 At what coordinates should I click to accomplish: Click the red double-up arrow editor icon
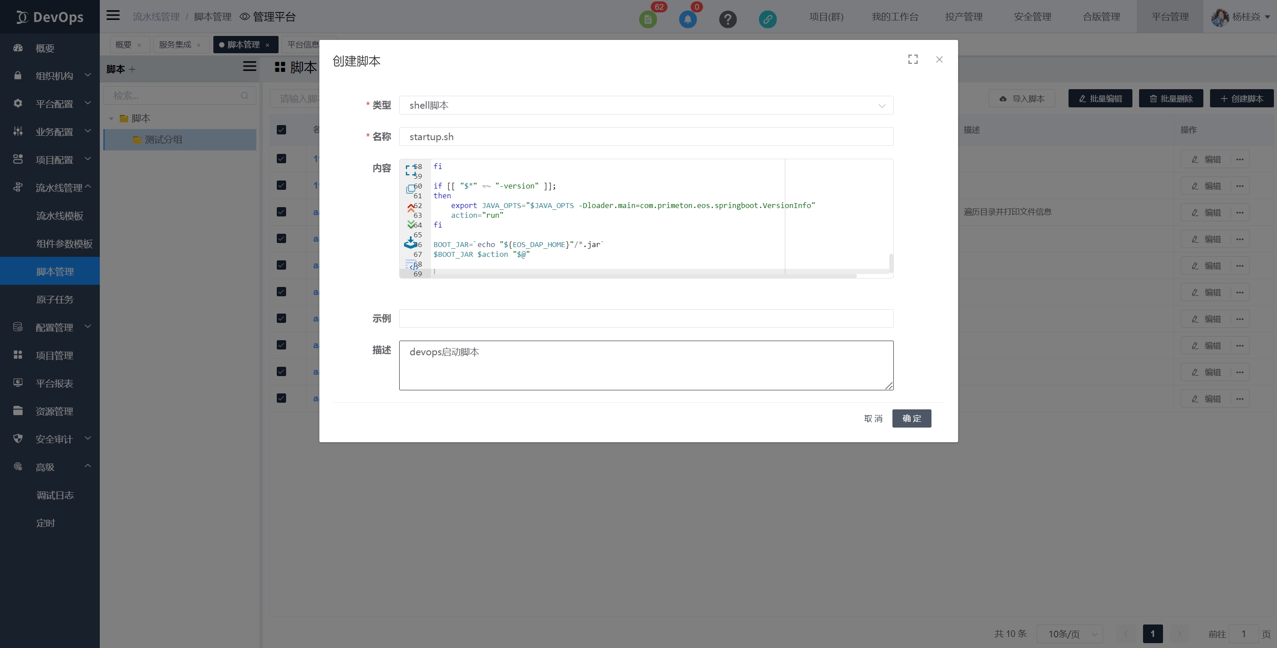[410, 208]
